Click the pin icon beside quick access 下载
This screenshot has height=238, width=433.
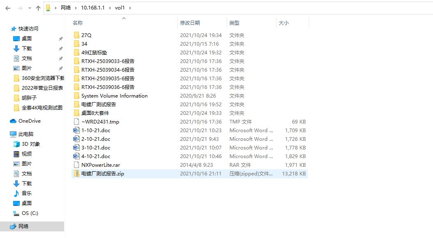point(61,49)
